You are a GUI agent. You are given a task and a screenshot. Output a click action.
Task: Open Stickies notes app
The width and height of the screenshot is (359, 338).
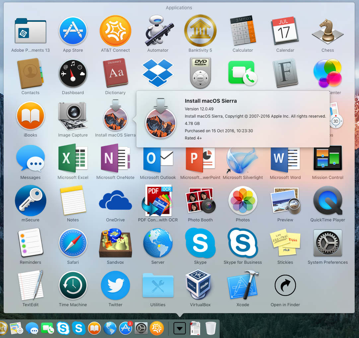285,243
